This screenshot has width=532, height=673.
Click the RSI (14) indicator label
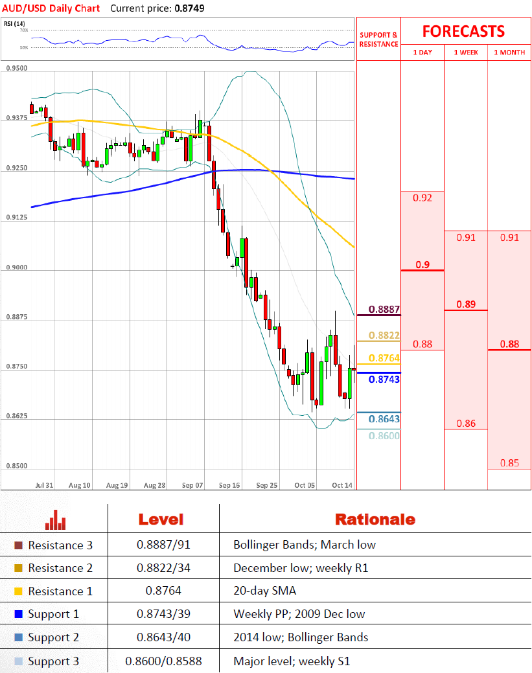(14, 24)
